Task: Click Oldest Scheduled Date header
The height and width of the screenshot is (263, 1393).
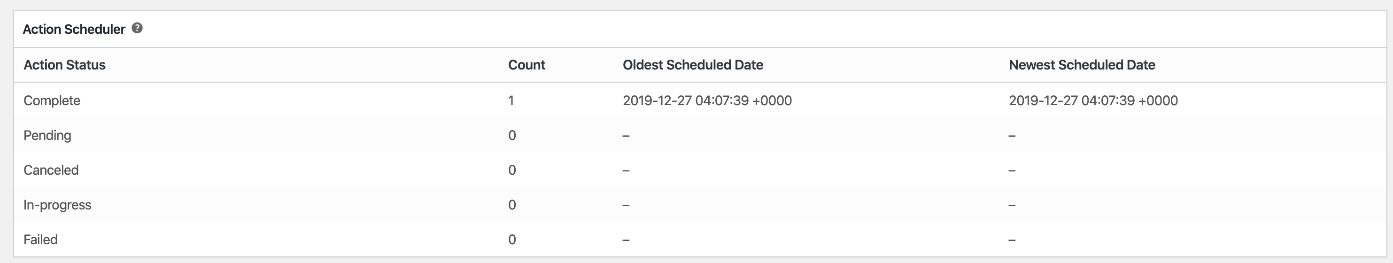Action: (x=693, y=65)
